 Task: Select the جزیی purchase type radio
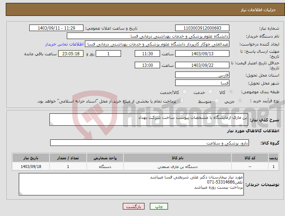tap(240, 100)
